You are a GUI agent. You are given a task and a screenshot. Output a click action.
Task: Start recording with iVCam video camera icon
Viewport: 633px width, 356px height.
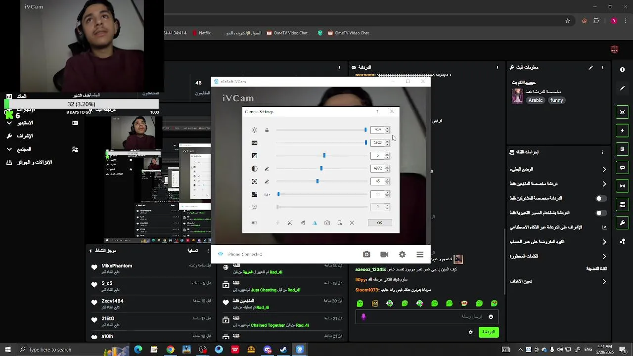[x=384, y=254]
